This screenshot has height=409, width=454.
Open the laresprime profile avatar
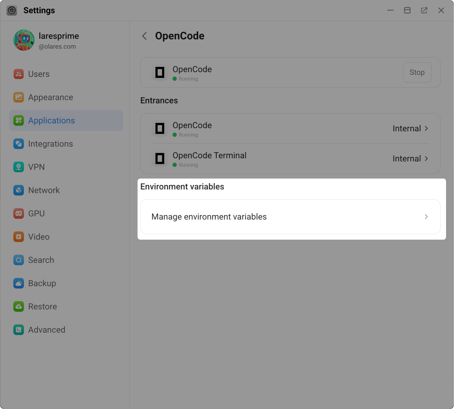[24, 40]
